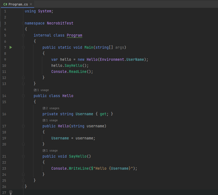Click the usage icon above class Hello
The image size is (218, 195).
coord(35,90)
